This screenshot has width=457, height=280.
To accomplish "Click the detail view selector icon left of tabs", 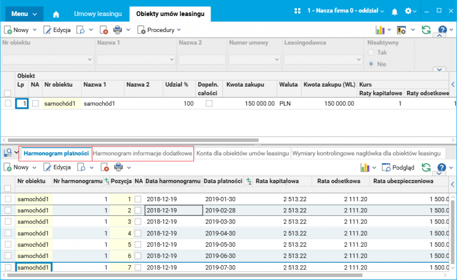I will [x=8, y=153].
